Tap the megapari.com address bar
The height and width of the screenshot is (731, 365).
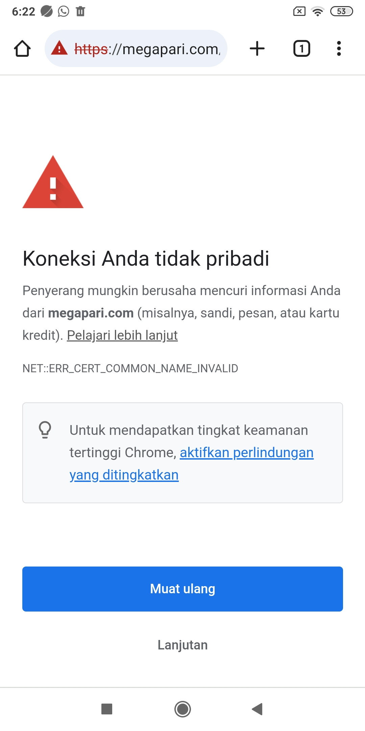(136, 48)
